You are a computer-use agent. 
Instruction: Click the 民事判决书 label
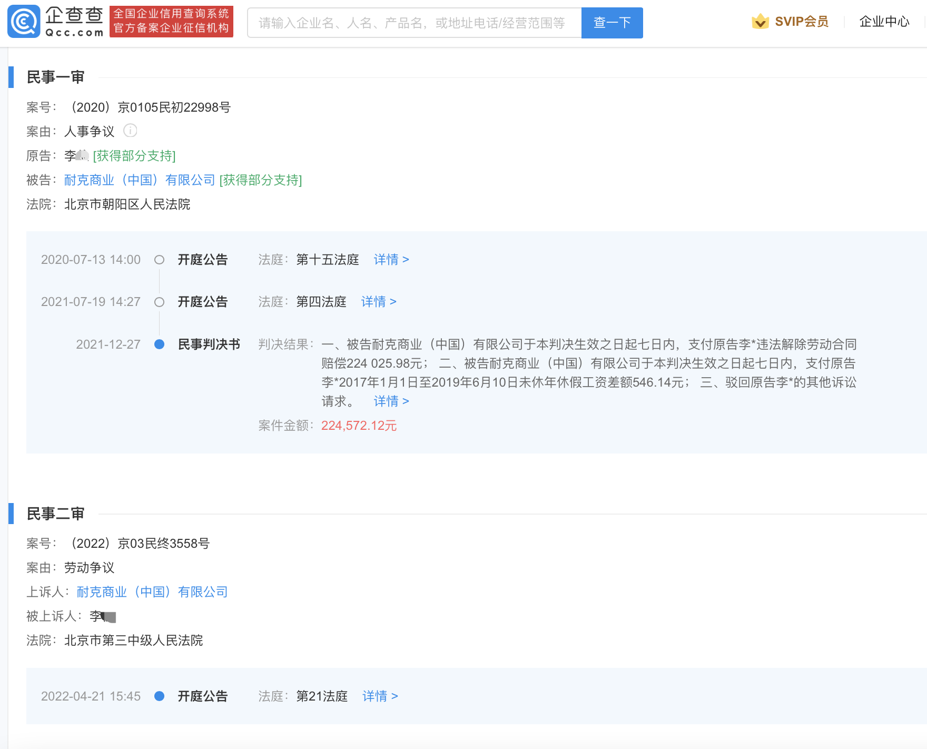(209, 344)
